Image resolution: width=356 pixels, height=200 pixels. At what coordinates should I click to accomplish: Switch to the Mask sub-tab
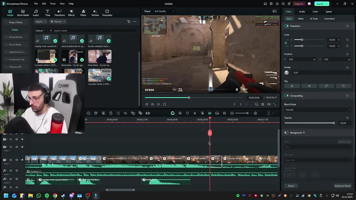click(x=301, y=19)
